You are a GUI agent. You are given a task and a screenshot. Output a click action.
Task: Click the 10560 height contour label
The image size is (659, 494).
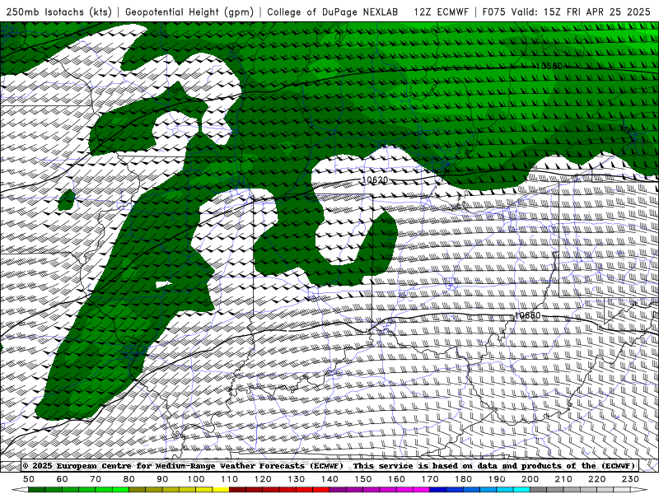coord(549,66)
